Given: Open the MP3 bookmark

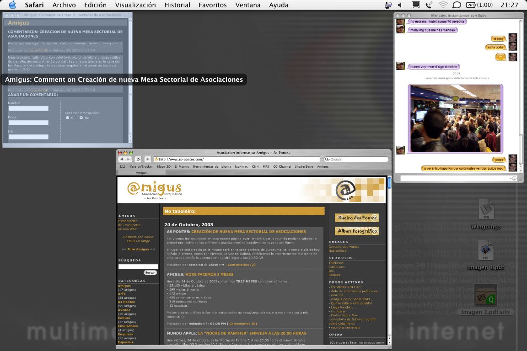Looking at the screenshot, I should tap(266, 167).
